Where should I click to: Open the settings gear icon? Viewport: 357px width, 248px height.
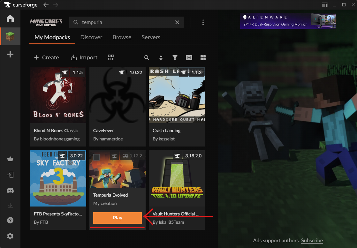(x=10, y=236)
